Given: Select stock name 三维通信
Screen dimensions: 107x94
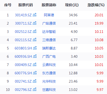Looking at the screenshot, I should tap(49, 40).
